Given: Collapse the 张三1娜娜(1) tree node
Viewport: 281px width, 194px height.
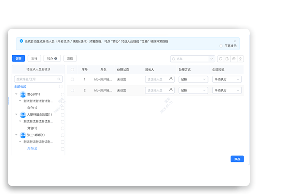Looking at the screenshot, I should (x=16, y=135).
